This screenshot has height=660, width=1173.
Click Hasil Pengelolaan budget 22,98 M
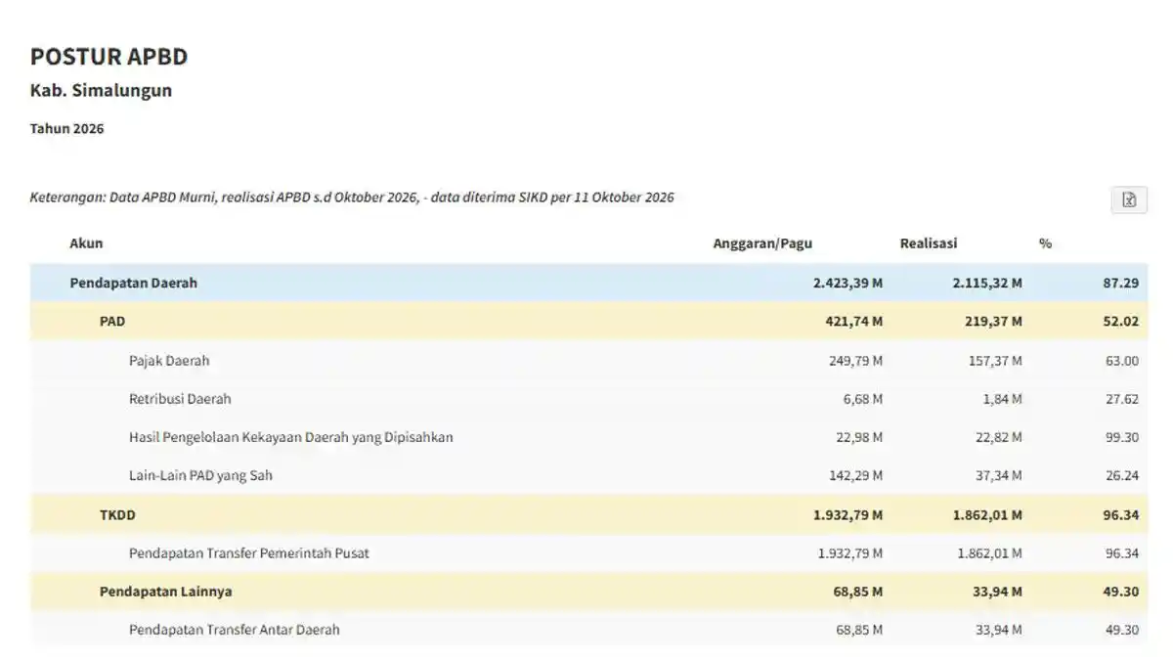(x=860, y=438)
